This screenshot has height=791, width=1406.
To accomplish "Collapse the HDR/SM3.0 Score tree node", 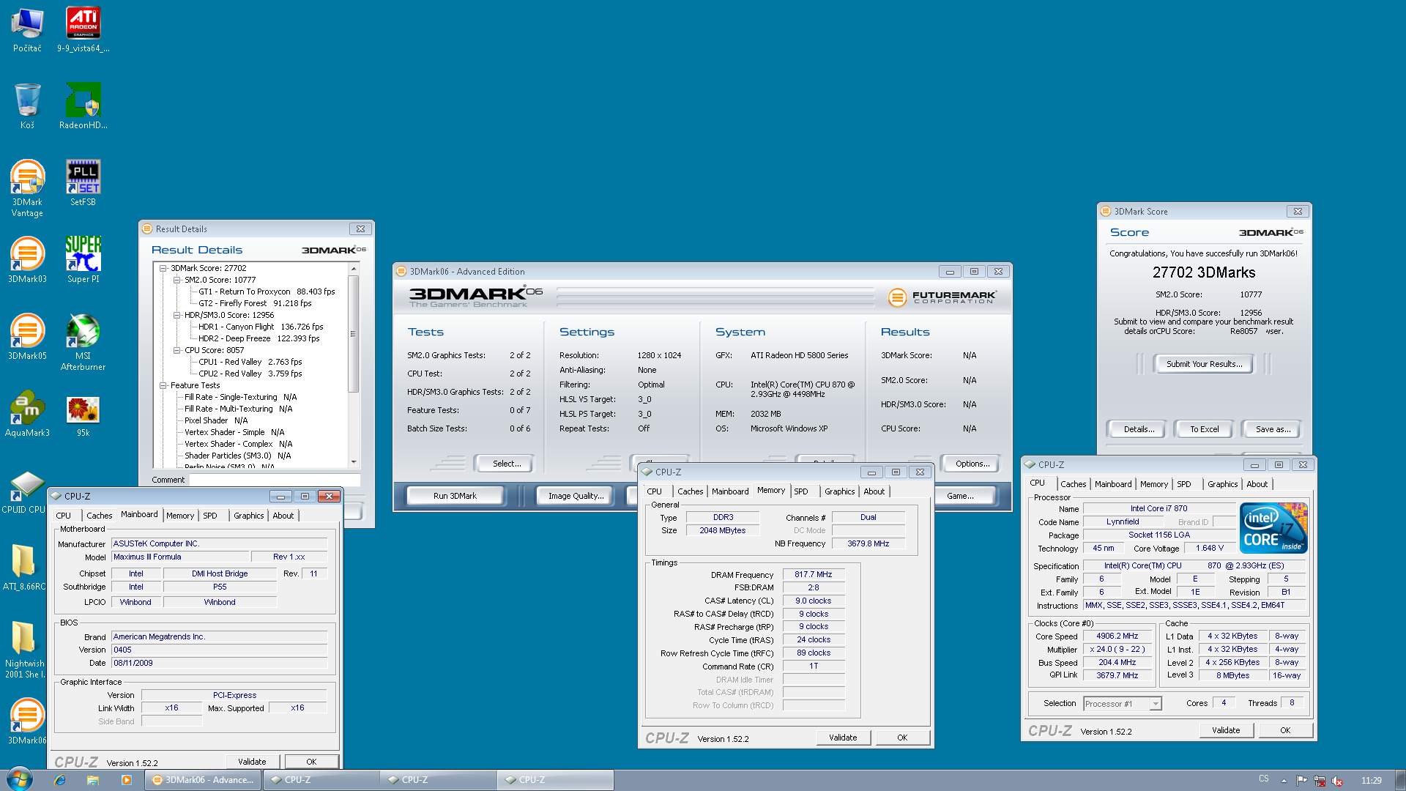I will pyautogui.click(x=177, y=315).
